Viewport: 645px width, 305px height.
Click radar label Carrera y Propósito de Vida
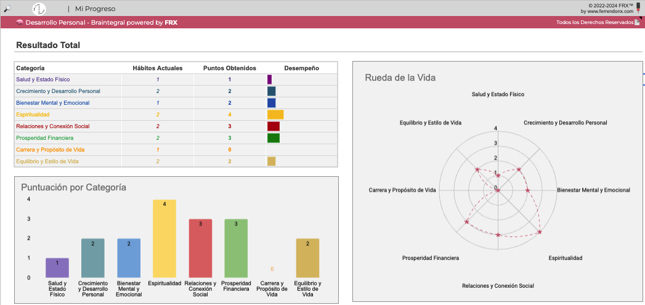point(402,190)
